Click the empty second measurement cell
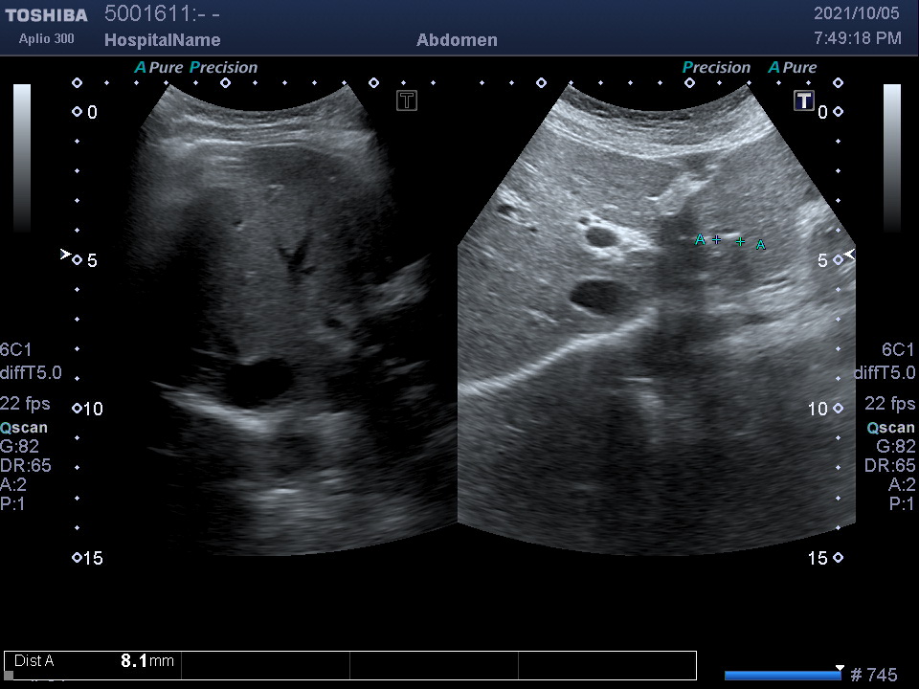 point(265,664)
